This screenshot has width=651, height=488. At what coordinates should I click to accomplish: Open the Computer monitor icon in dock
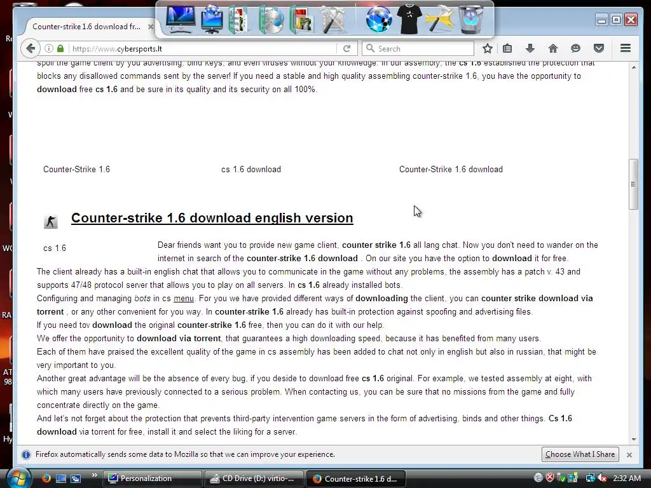(180, 18)
